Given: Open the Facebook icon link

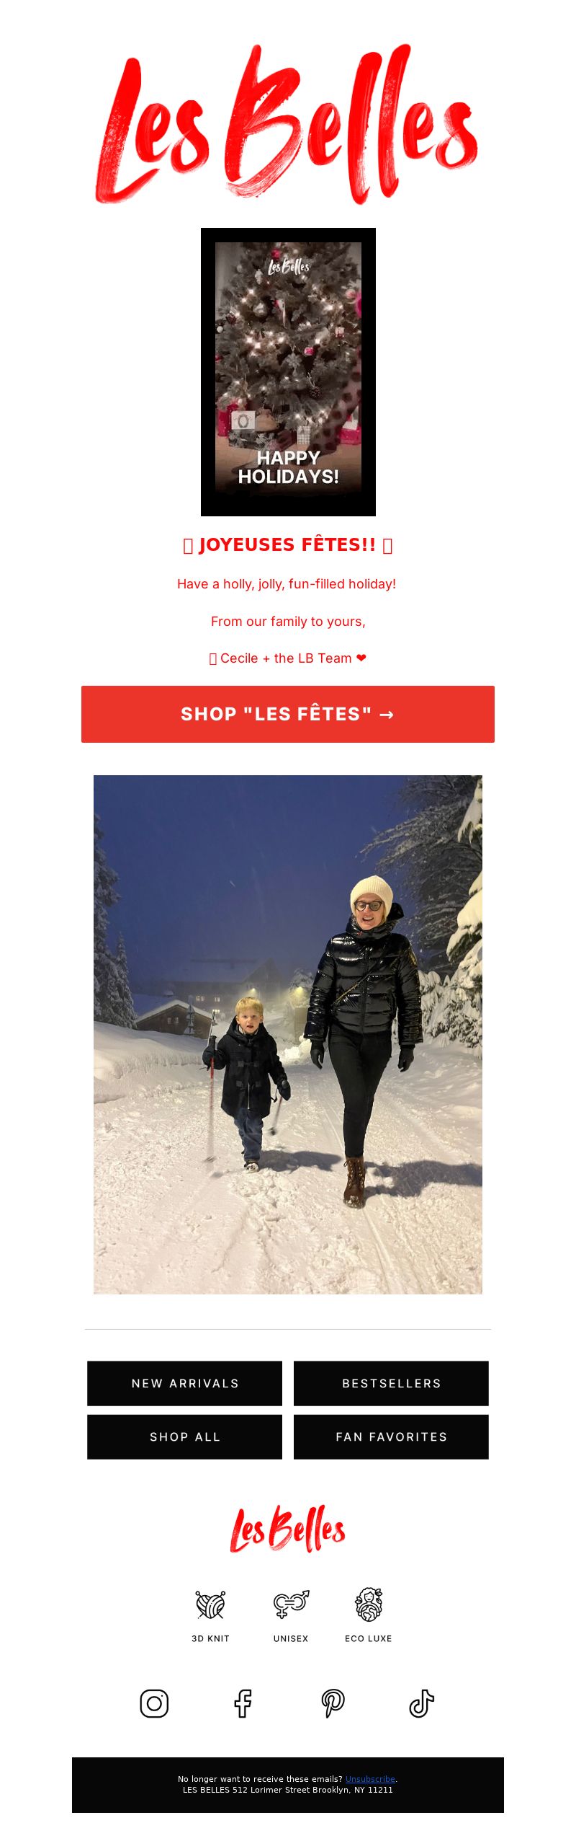Looking at the screenshot, I should point(243,1703).
